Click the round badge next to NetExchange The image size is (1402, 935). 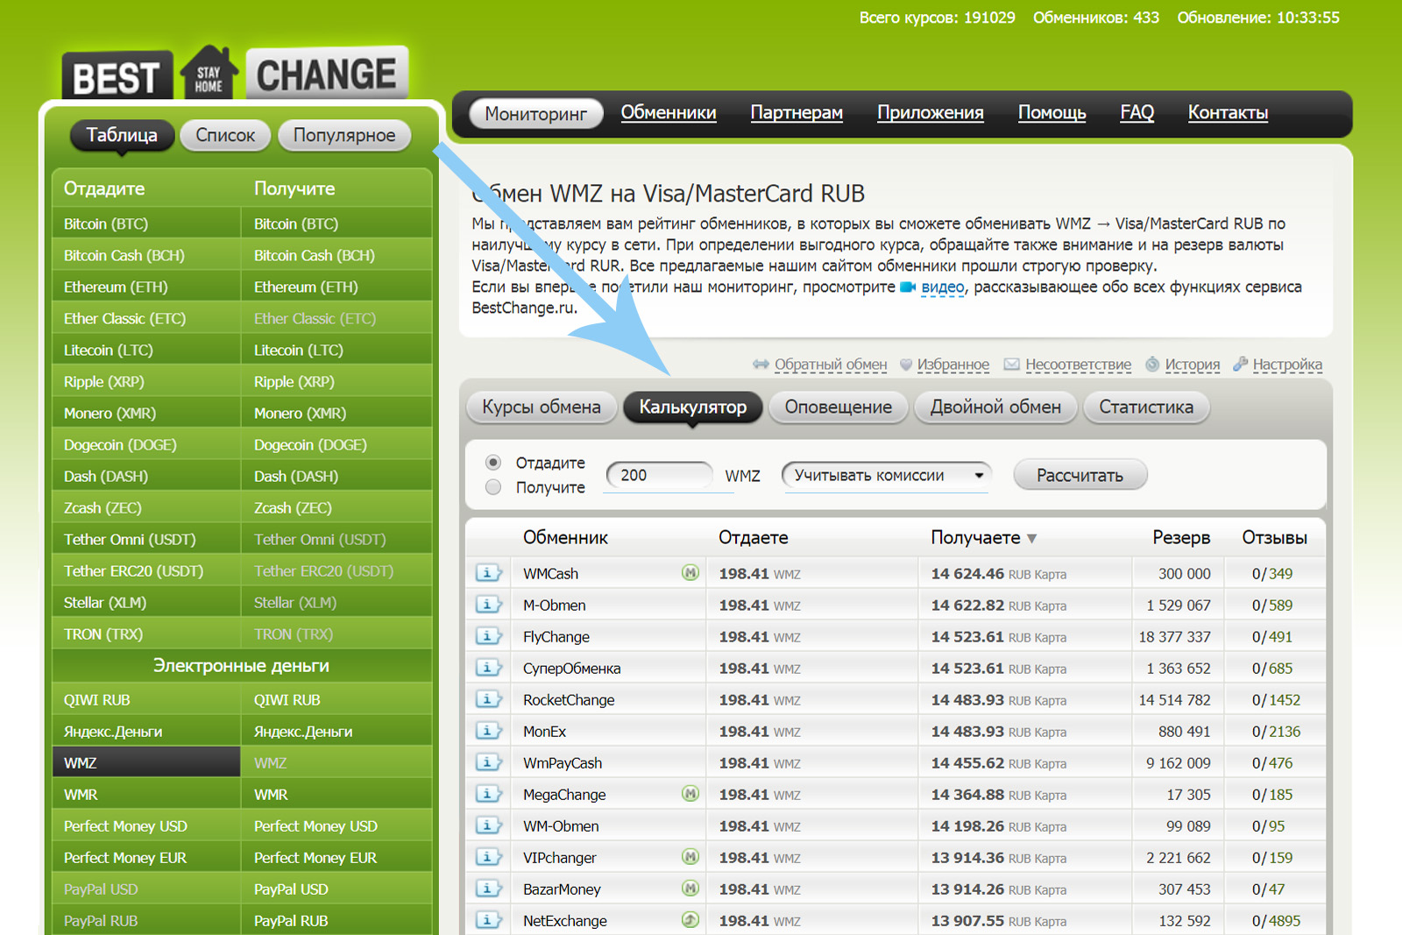pos(690,920)
